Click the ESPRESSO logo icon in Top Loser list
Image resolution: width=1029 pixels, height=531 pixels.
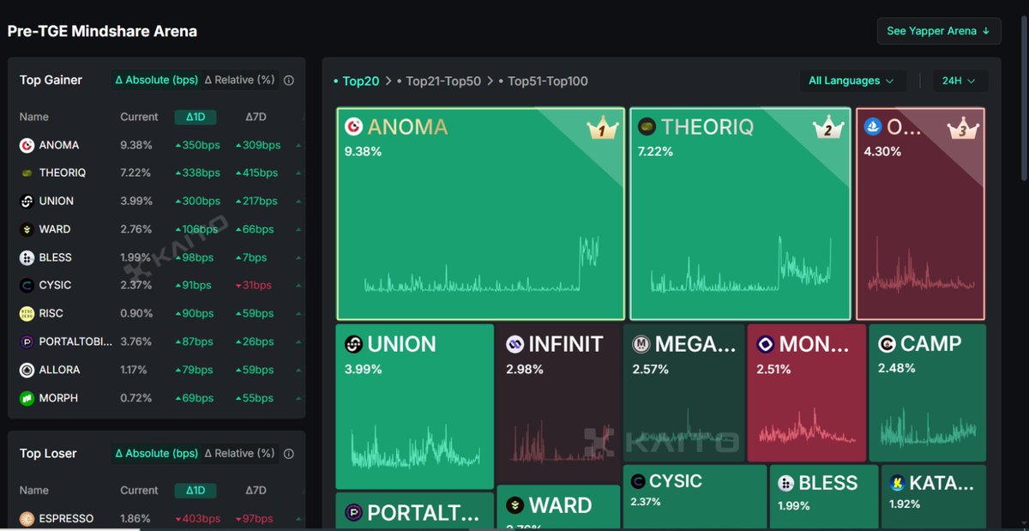click(27, 519)
